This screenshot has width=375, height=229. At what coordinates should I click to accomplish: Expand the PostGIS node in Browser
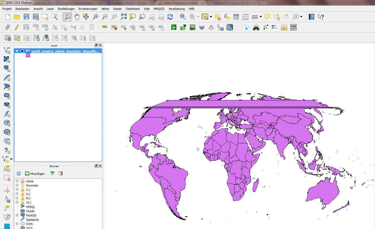(x=17, y=215)
